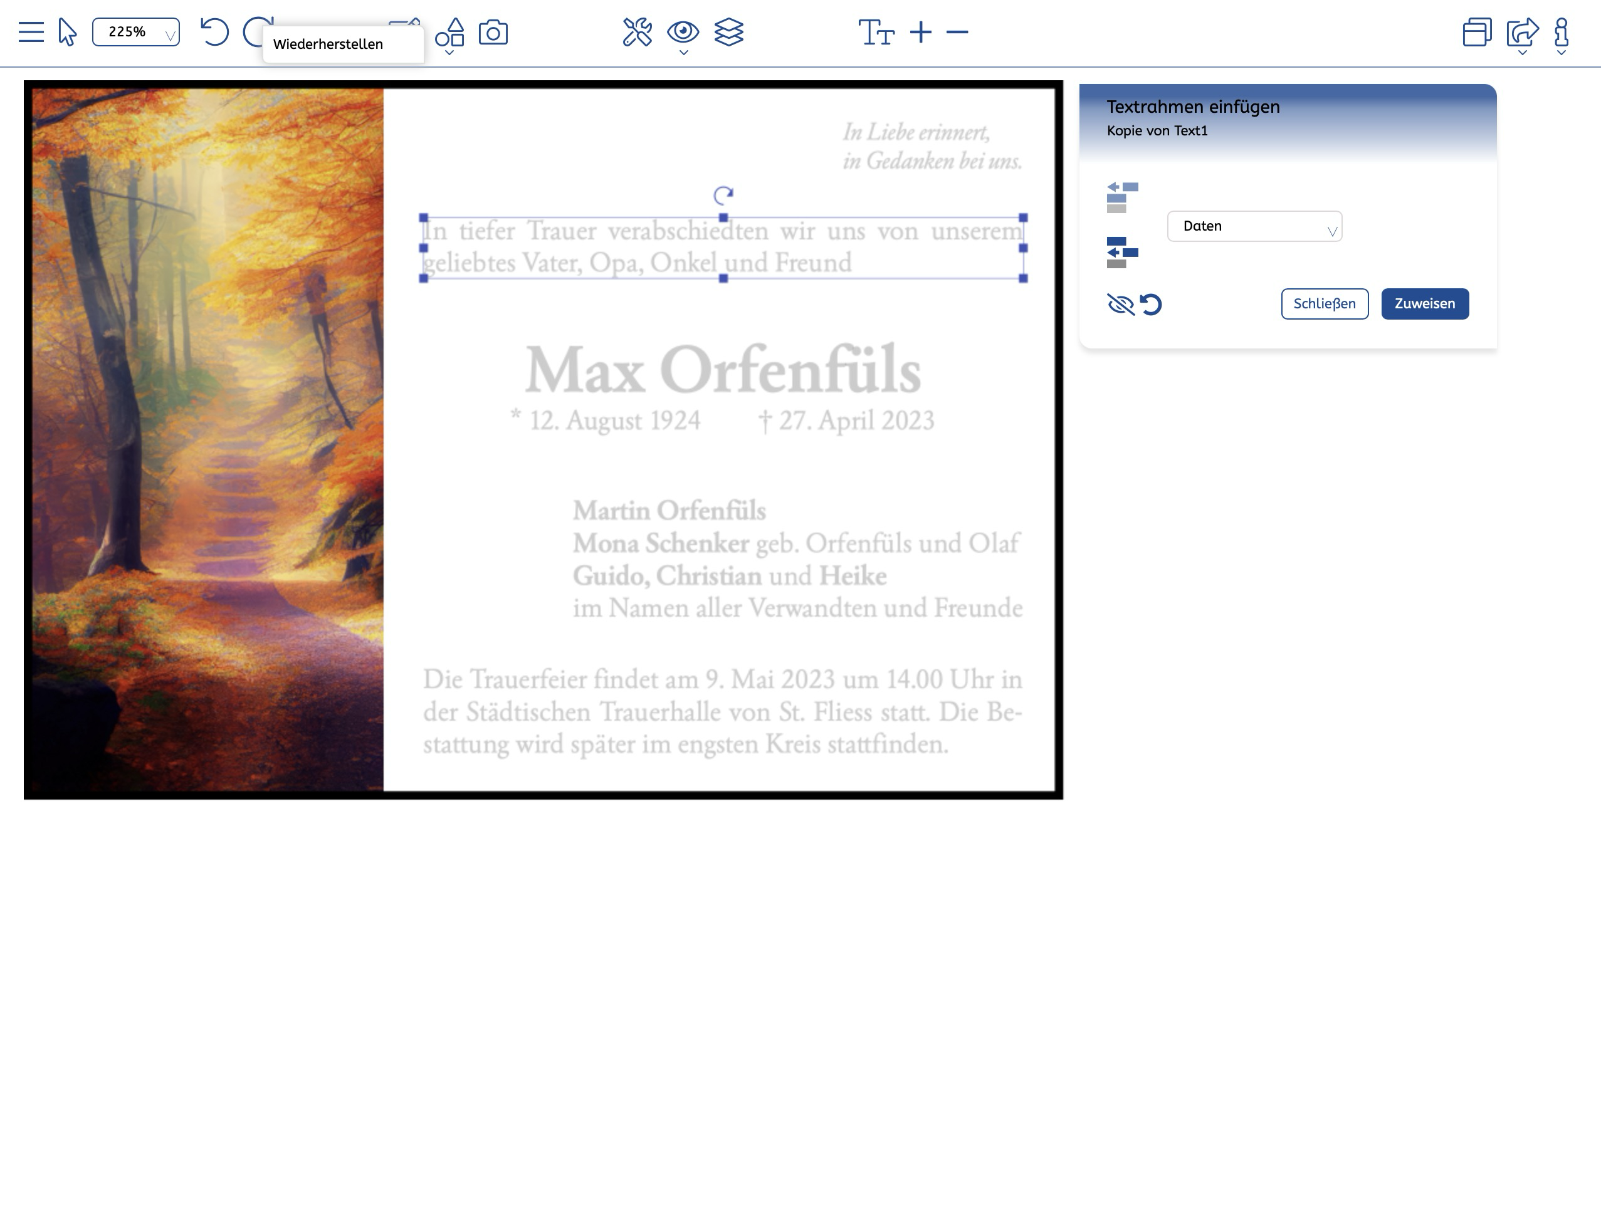The width and height of the screenshot is (1601, 1207).
Task: Open the wrench and screwdriver tools
Action: [x=637, y=33]
